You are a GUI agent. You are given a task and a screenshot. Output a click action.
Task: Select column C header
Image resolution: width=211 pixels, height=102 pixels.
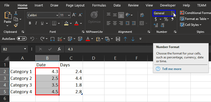(x=71, y=58)
